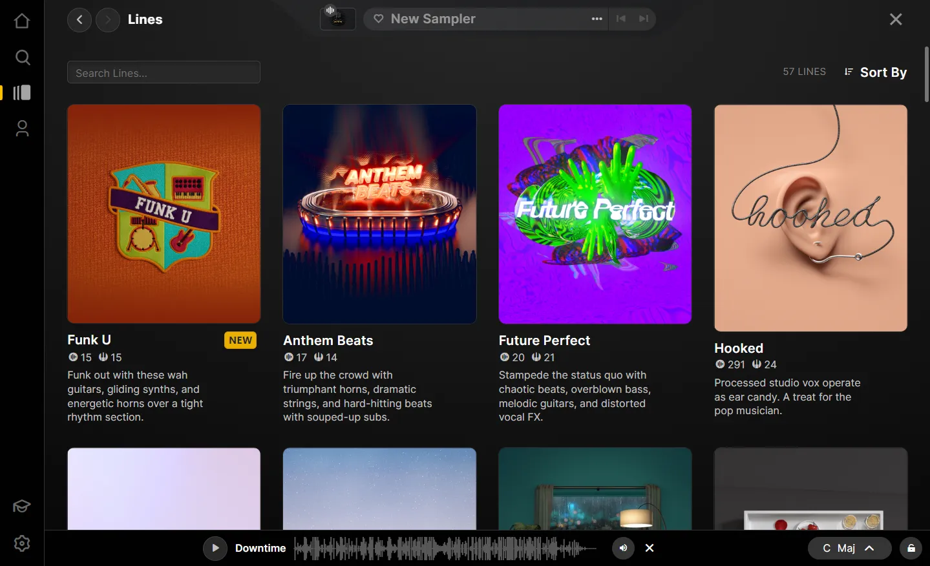Seek within the Downtime waveform
The height and width of the screenshot is (566, 930).
(x=445, y=548)
